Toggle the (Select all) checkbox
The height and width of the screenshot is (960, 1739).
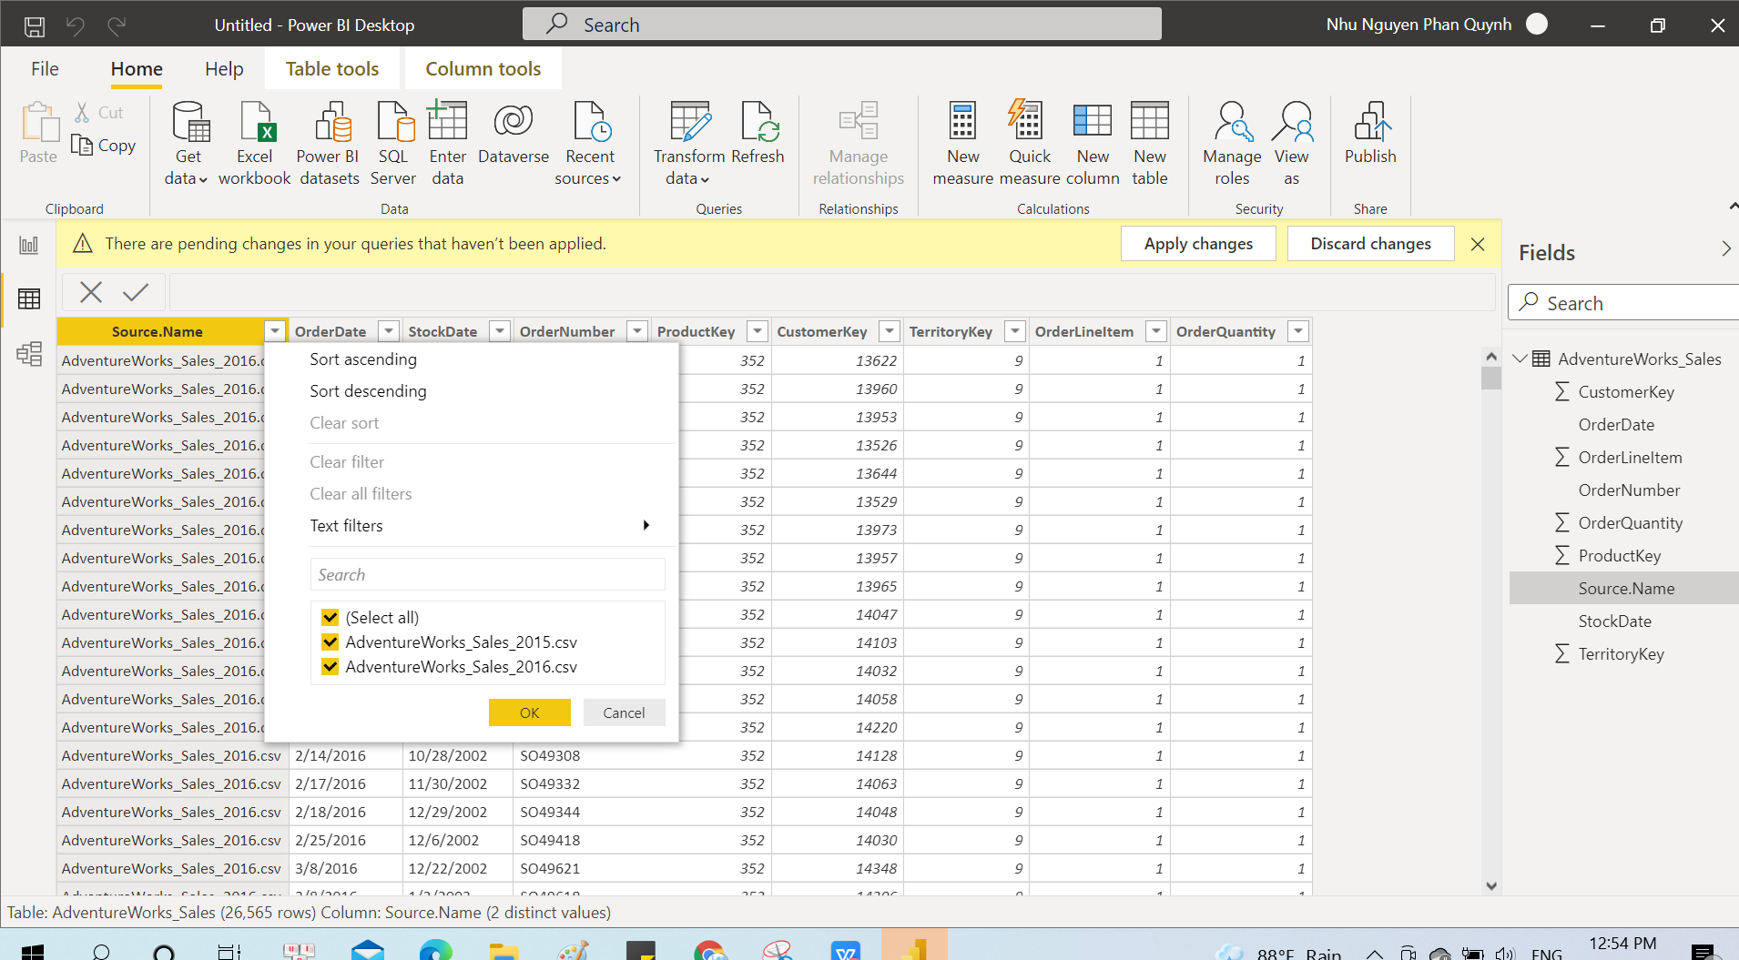[330, 617]
